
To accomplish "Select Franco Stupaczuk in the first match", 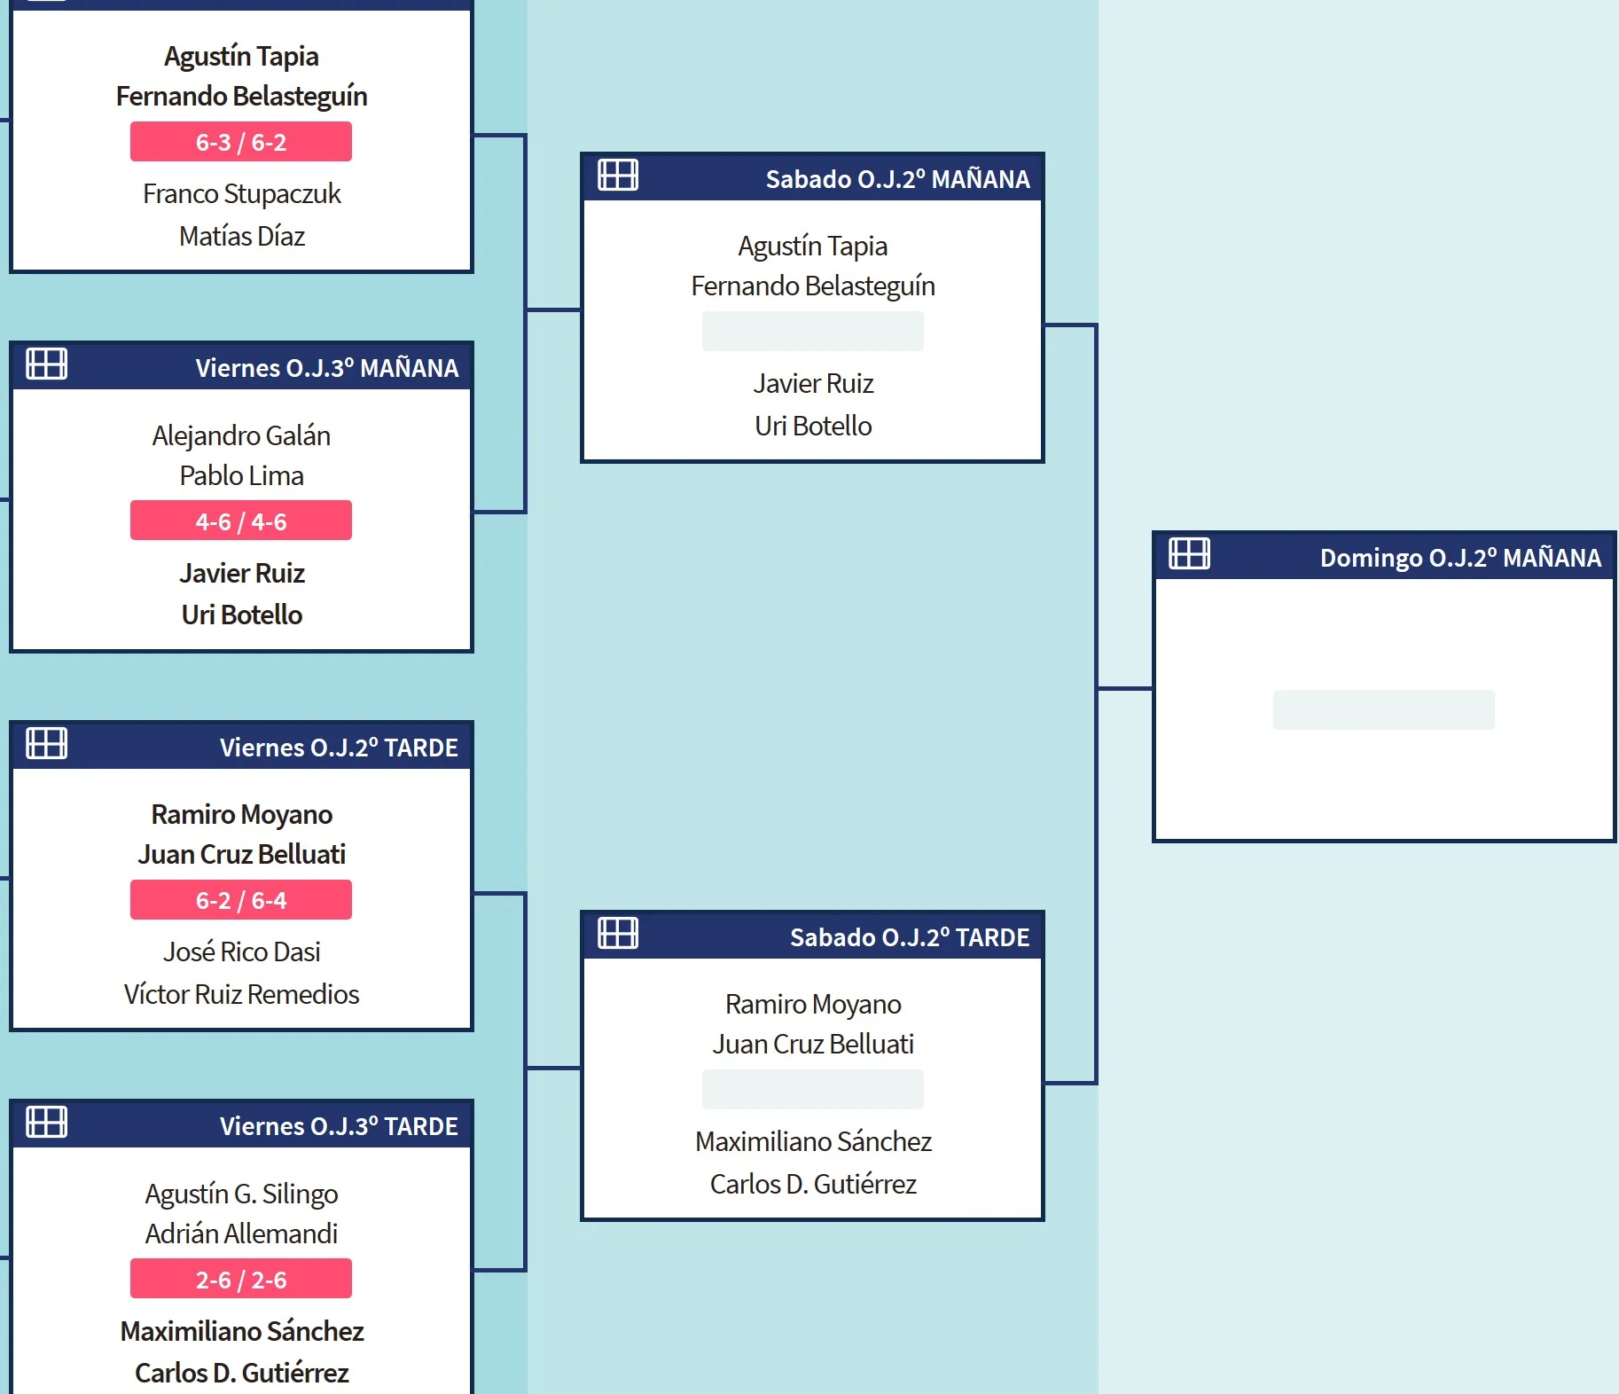I will tap(241, 193).
